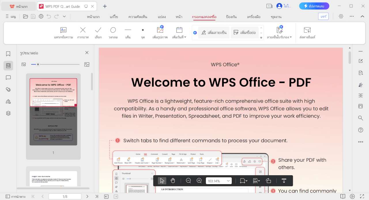
Task: Open the Protect (ป้องกัน) tab
Action: coord(231,17)
